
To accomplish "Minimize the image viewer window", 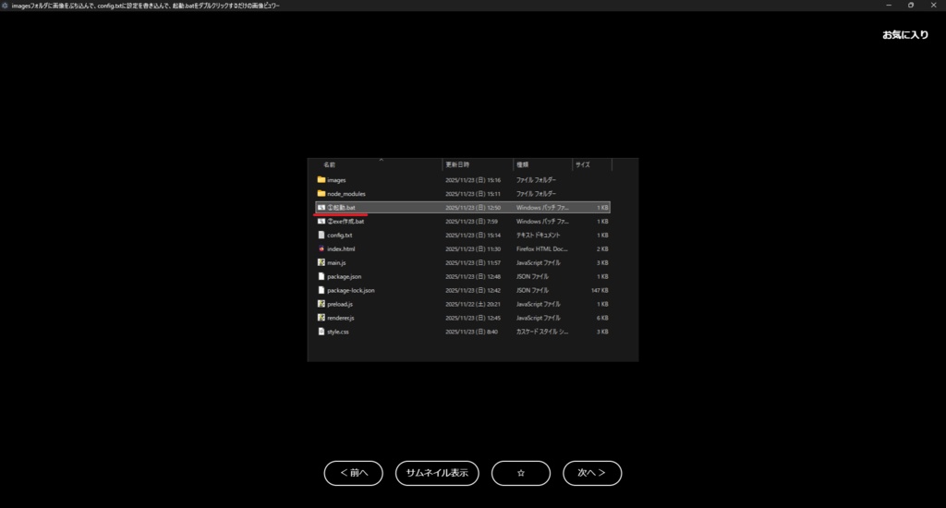I will [x=889, y=6].
